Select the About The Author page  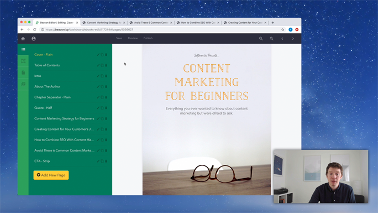pyautogui.click(x=48, y=87)
